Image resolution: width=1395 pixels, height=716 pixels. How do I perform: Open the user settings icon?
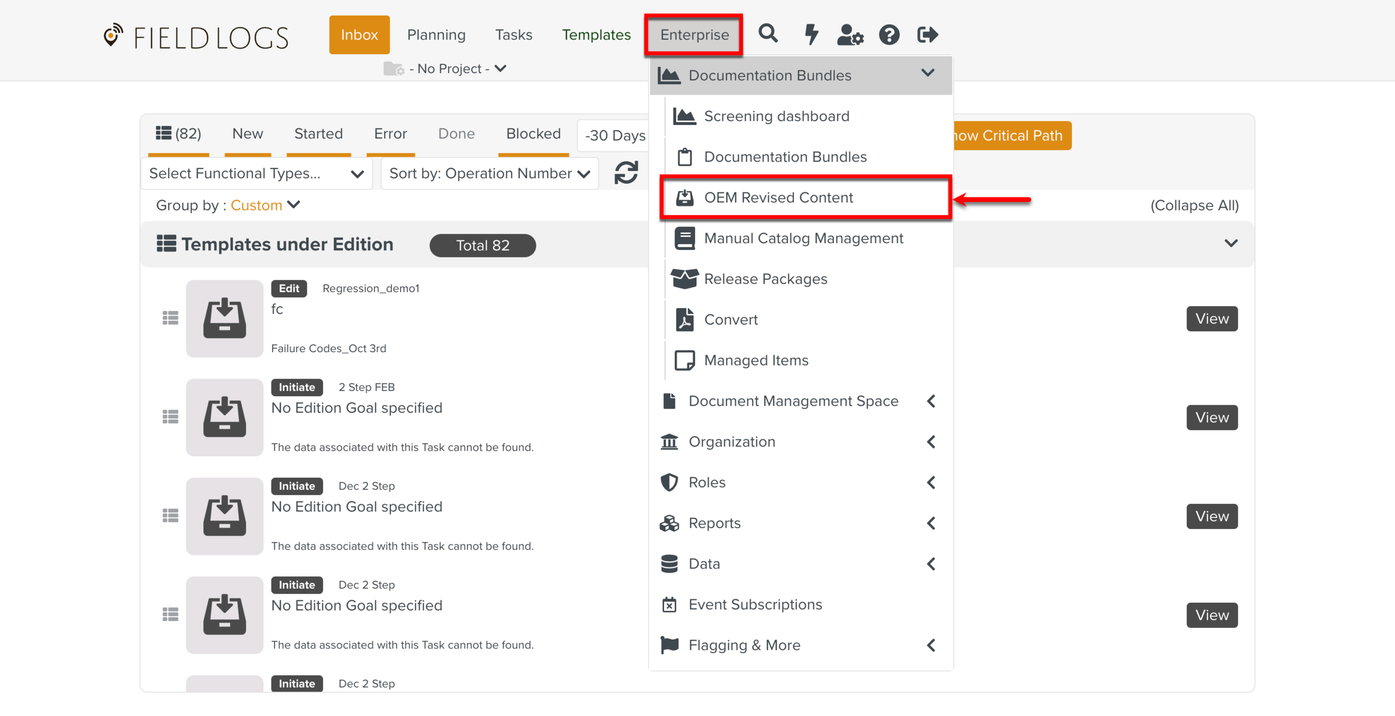(x=850, y=35)
